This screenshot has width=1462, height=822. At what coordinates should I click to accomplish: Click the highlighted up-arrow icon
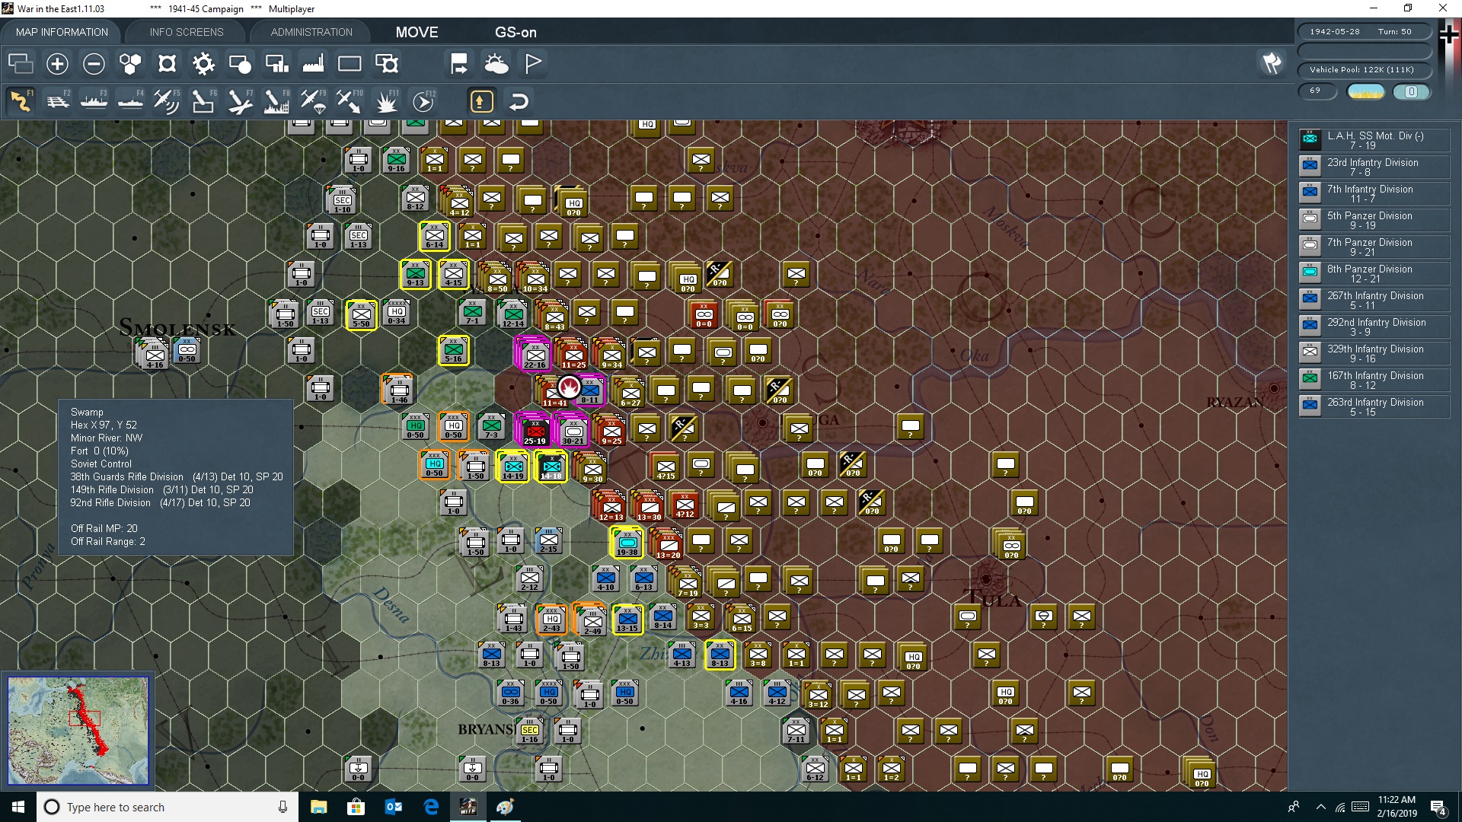pyautogui.click(x=481, y=101)
